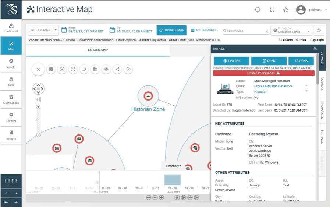Image resolution: width=330 pixels, height=207 pixels.
Task: Open the From date calendar picker
Action: click(x=64, y=30)
